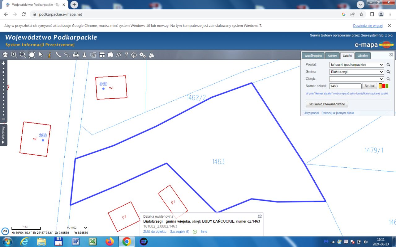
Task: Select the red highlight color swatch
Action: click(384, 86)
